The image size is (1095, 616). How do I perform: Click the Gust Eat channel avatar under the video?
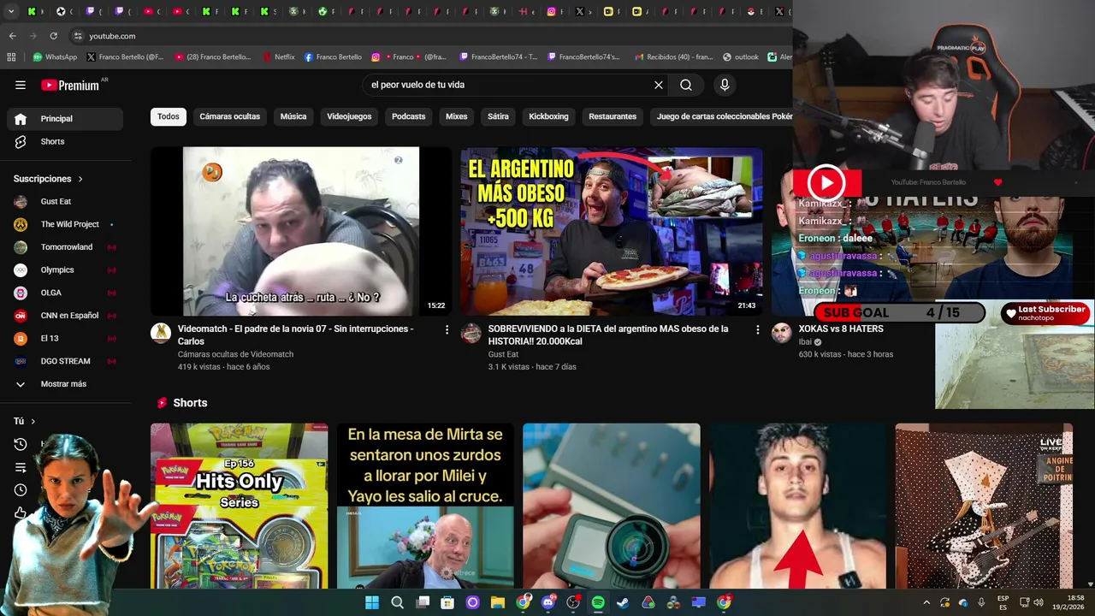(471, 333)
